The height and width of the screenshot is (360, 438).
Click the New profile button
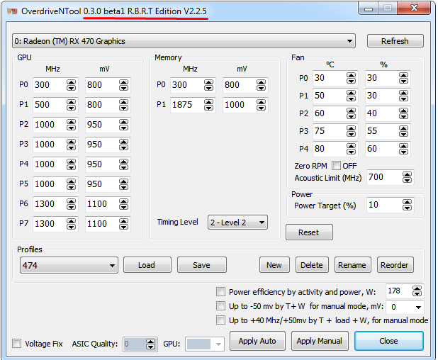(x=274, y=265)
